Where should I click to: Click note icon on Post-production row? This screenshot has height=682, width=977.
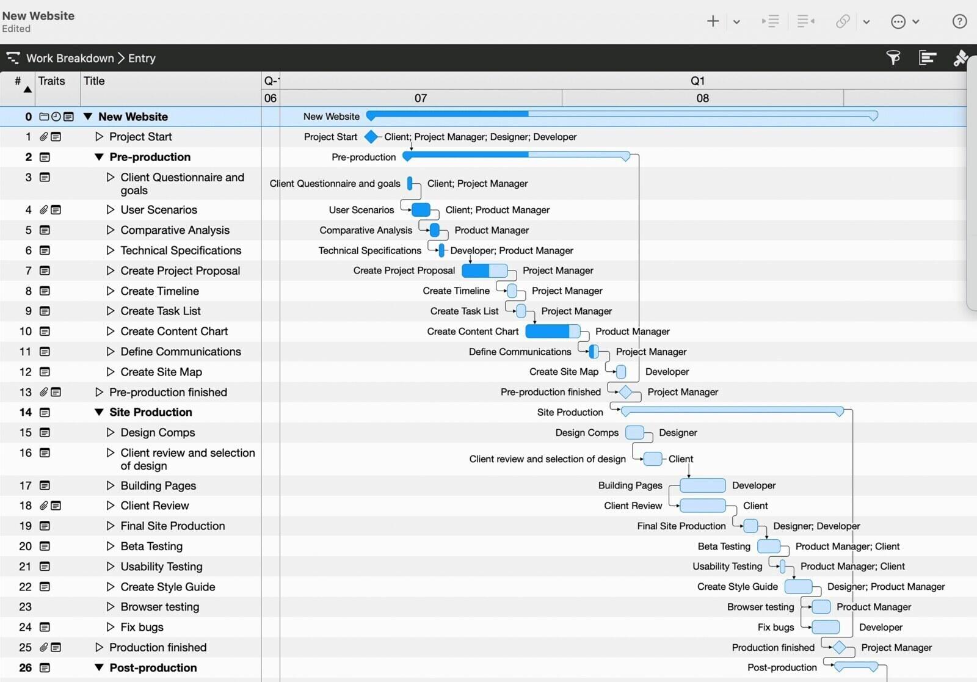tap(45, 667)
